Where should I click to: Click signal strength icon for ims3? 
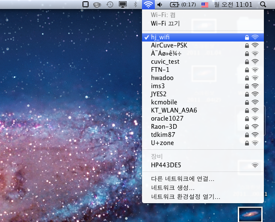point(255,86)
